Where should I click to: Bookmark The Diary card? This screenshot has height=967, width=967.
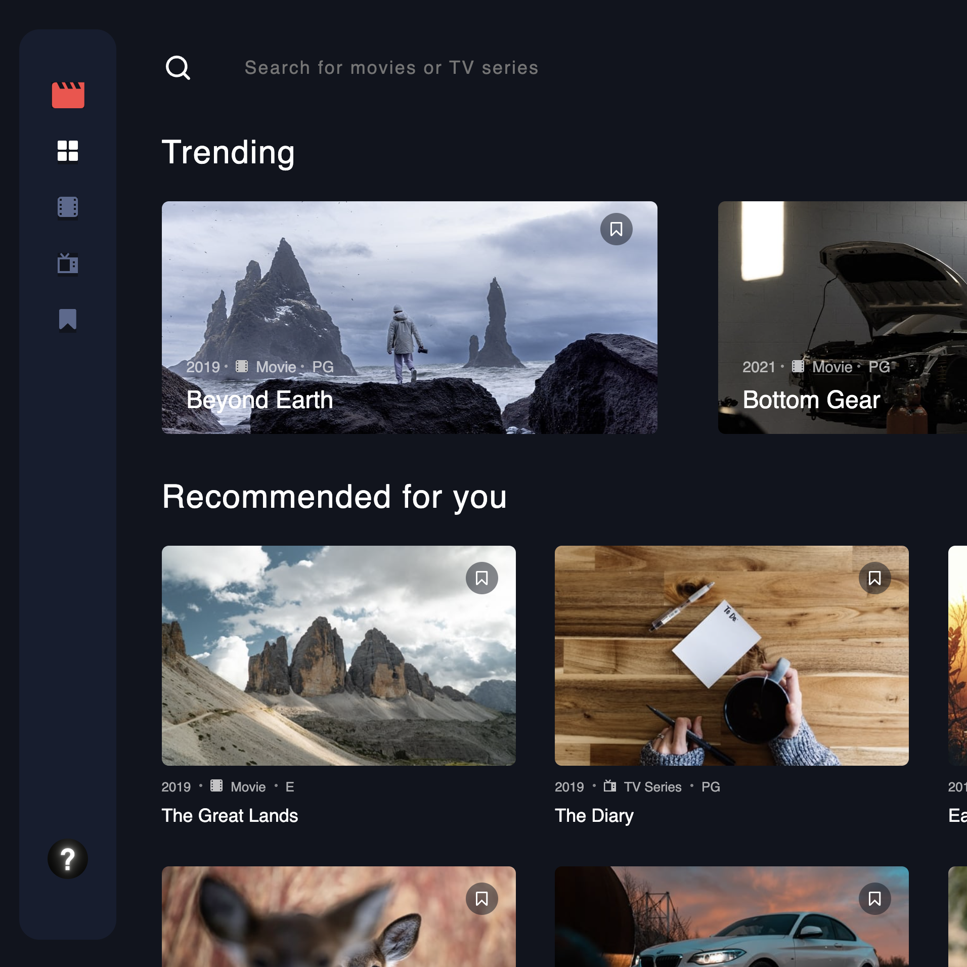pos(874,578)
